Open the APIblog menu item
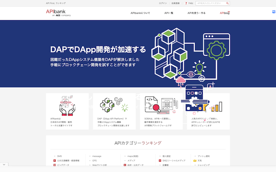 (225, 13)
